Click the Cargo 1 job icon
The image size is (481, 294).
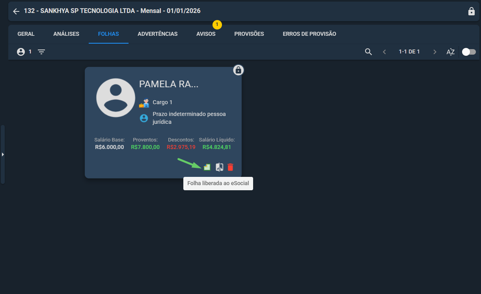(x=144, y=103)
